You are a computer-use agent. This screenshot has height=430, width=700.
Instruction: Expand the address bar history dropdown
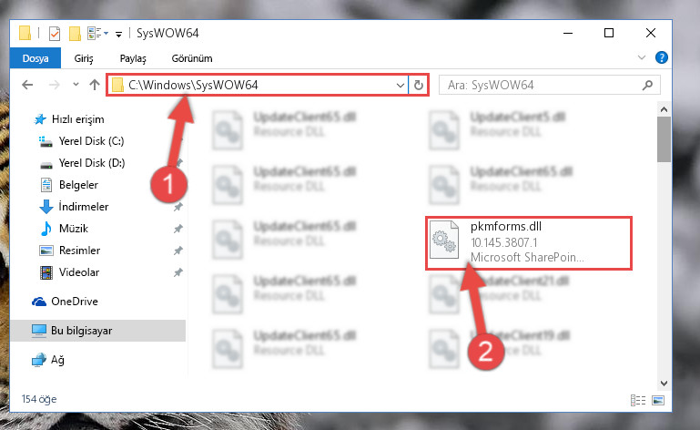click(400, 85)
